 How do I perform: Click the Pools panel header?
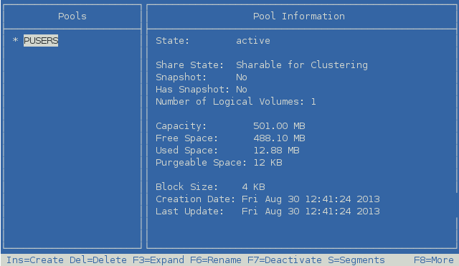[72, 16]
